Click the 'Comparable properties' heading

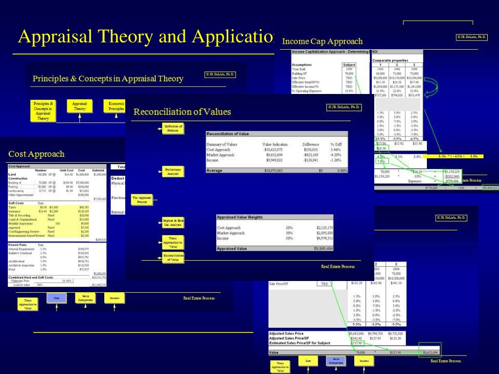click(390, 60)
